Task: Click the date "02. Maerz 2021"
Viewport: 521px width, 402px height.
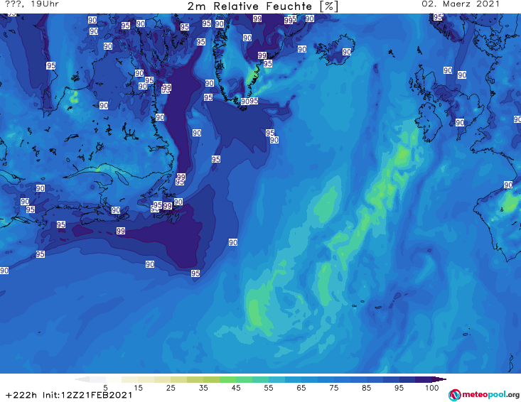Action: click(x=461, y=4)
